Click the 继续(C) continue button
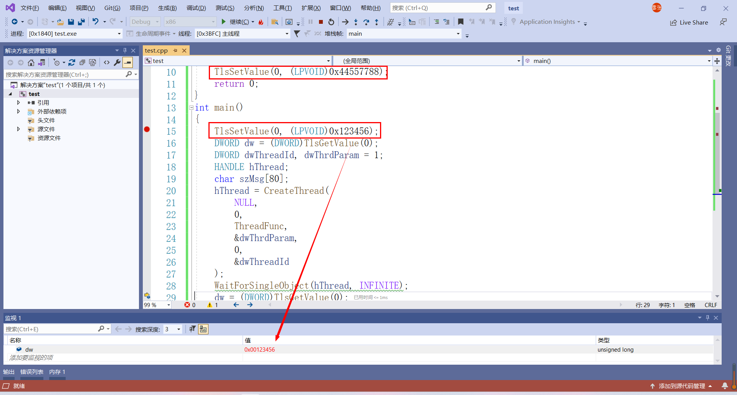737x395 pixels. pos(235,22)
